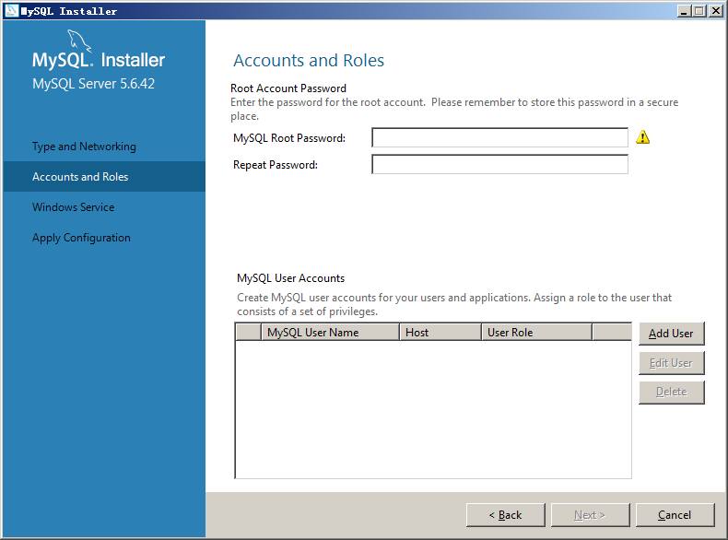728x540 pixels.
Task: Click the Edit User button
Action: [672, 363]
